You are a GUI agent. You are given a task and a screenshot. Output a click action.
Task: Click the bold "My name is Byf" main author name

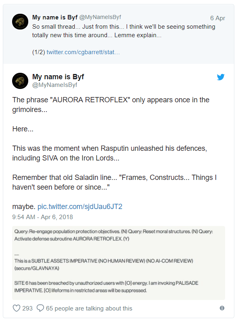pyautogui.click(x=58, y=77)
